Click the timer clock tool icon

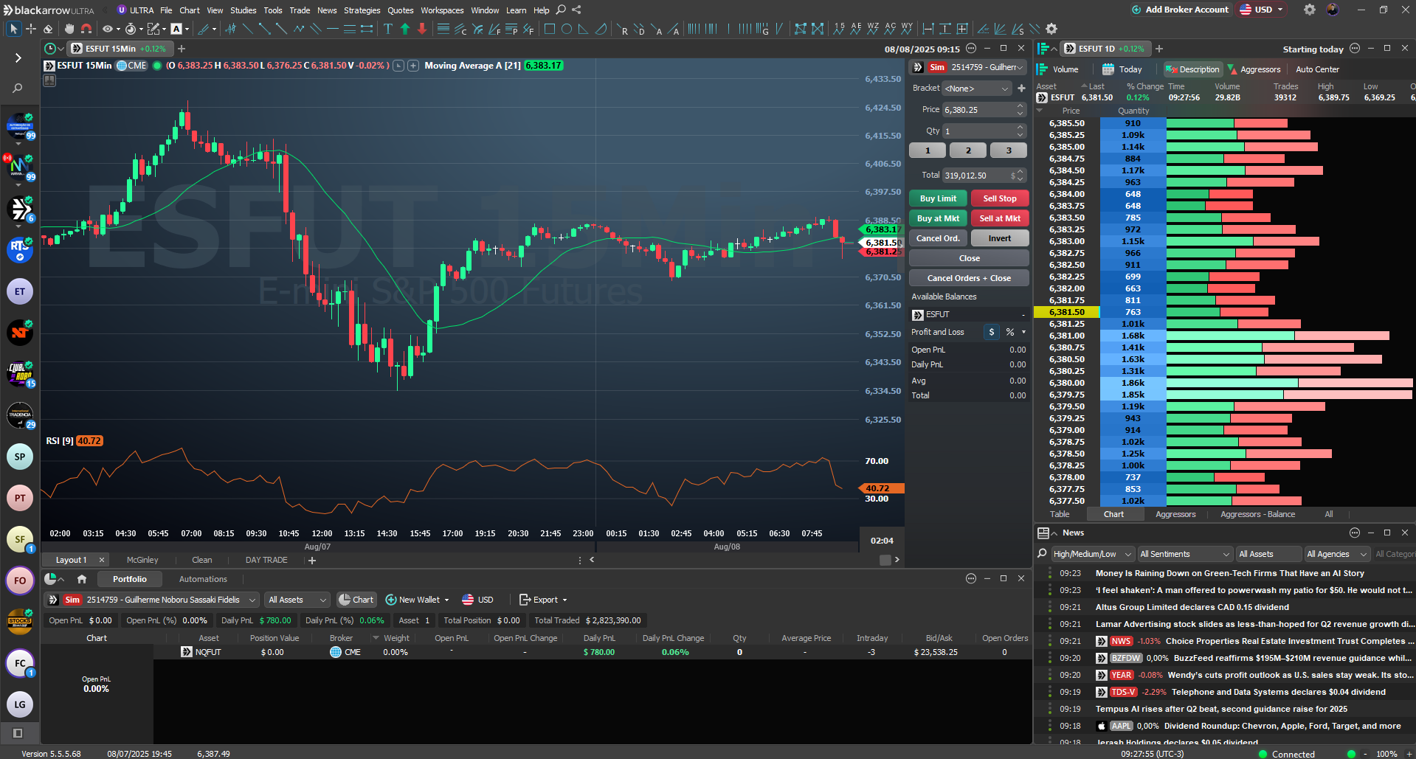point(131,29)
